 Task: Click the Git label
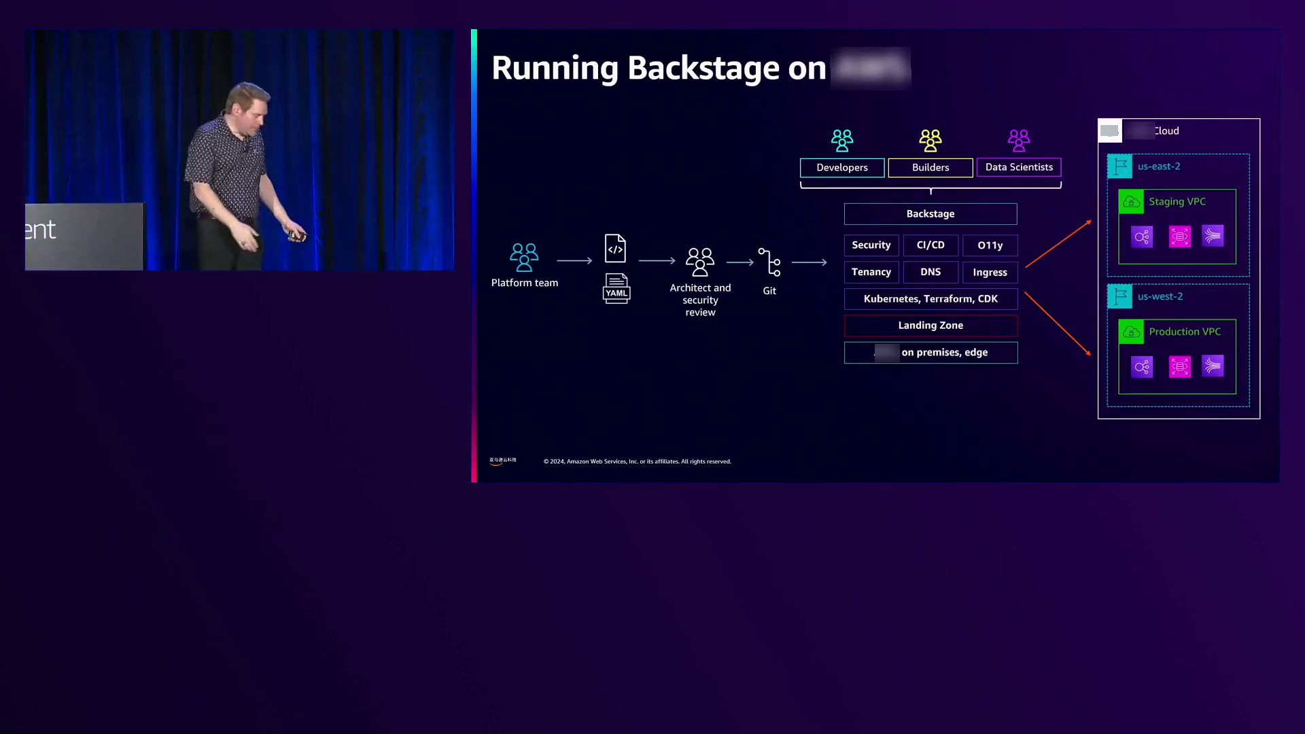click(x=769, y=291)
